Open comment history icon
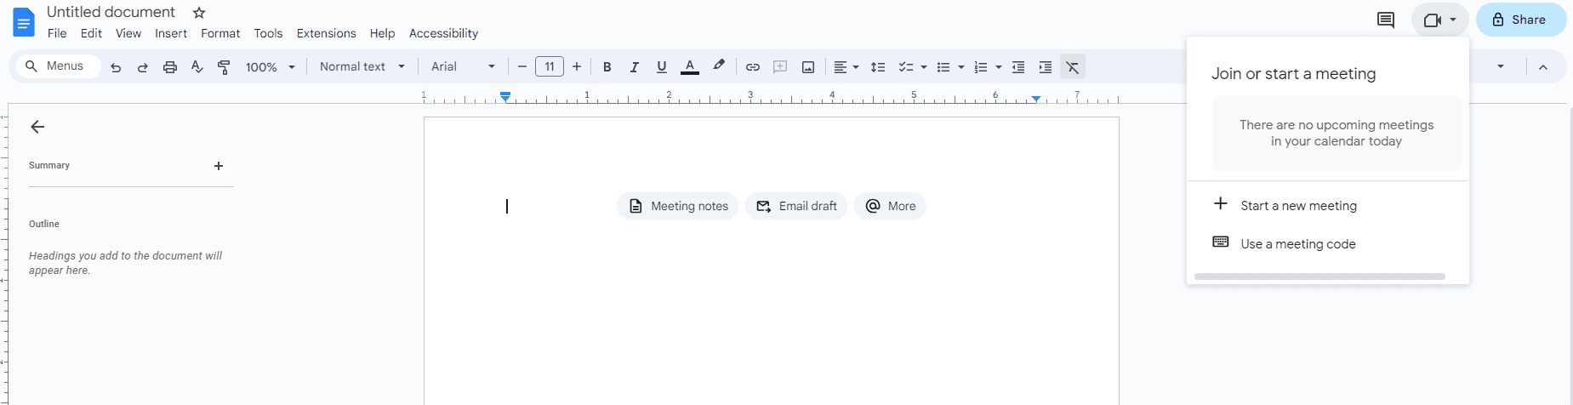1573x405 pixels. (1385, 20)
